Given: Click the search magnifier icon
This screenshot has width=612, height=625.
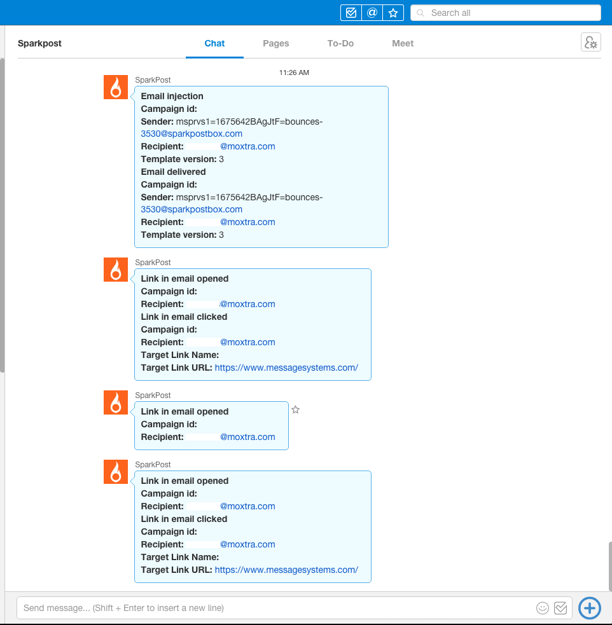Looking at the screenshot, I should 421,13.
